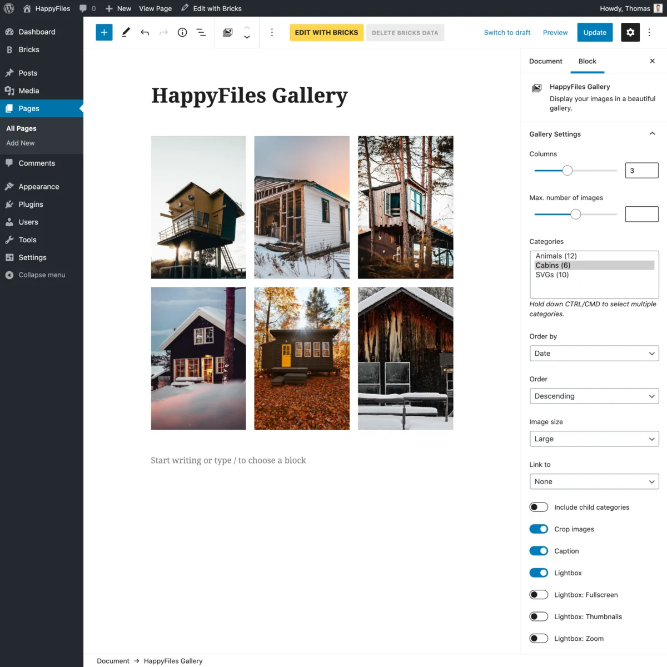Open the editor Settings gear icon
The image size is (667, 667).
tap(630, 32)
